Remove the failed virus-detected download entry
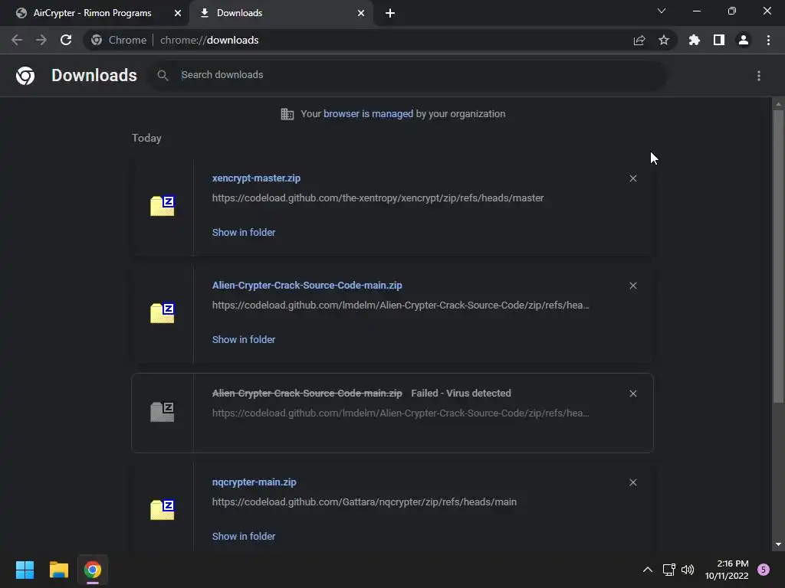The width and height of the screenshot is (785, 588). (x=633, y=394)
